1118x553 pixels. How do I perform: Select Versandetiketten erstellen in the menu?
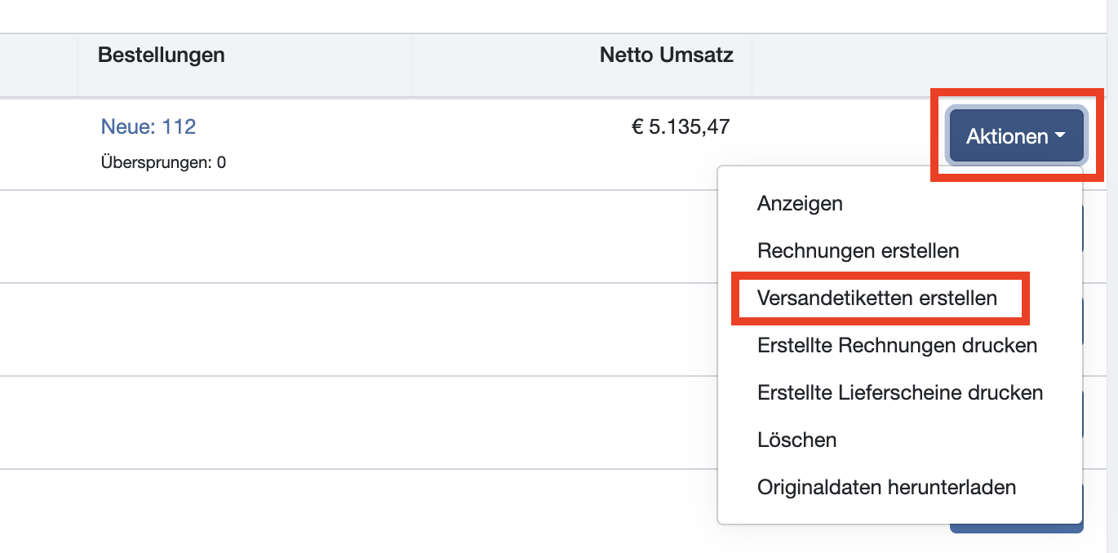pyautogui.click(x=877, y=298)
